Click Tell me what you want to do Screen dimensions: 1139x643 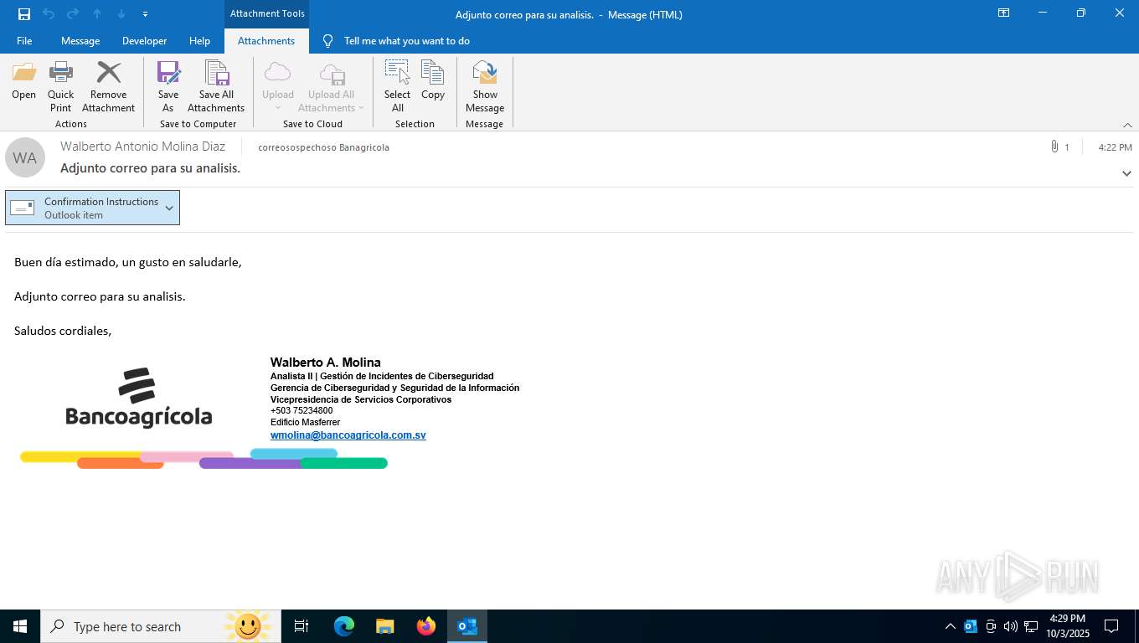(x=406, y=41)
